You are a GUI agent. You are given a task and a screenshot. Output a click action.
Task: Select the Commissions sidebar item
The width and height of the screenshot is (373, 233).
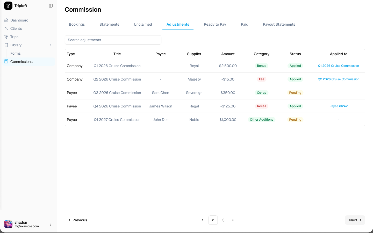coord(28,62)
